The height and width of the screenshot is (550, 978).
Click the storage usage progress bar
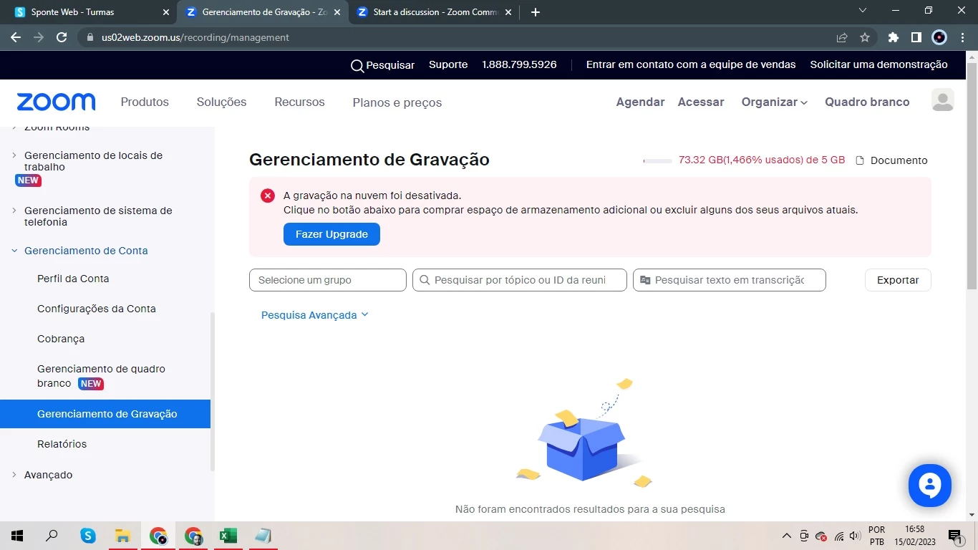[657, 161]
